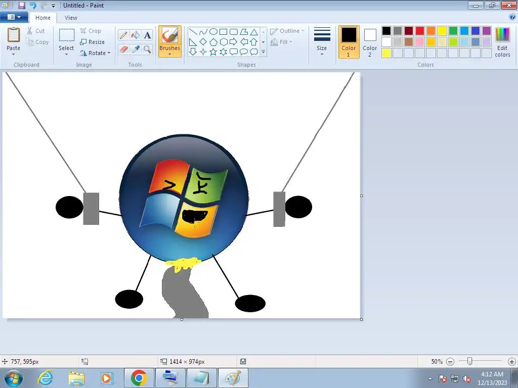Switch to the Home tab
The height and width of the screenshot is (388, 518).
[x=43, y=18]
